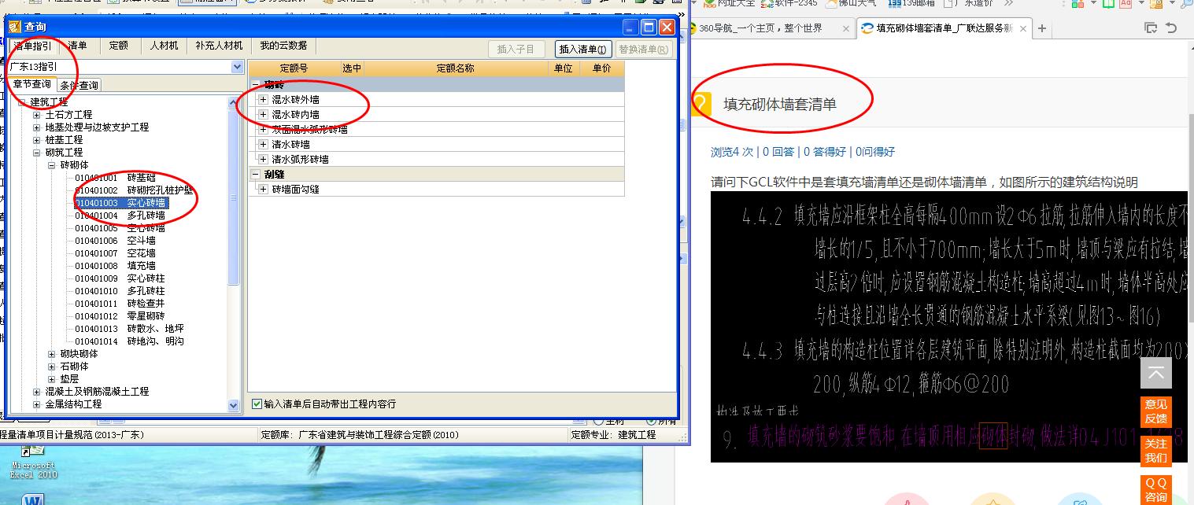Image resolution: width=1194 pixels, height=505 pixels.
Task: Open a new browser tab
Action: [1042, 28]
